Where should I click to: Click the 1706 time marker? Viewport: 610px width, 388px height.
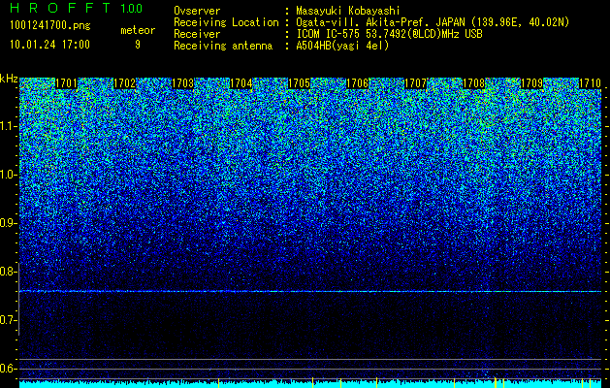point(358,83)
